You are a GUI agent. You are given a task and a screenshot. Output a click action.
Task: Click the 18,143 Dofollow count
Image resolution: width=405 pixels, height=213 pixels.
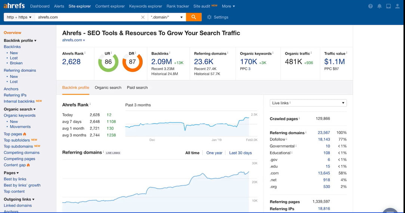pos(324,139)
